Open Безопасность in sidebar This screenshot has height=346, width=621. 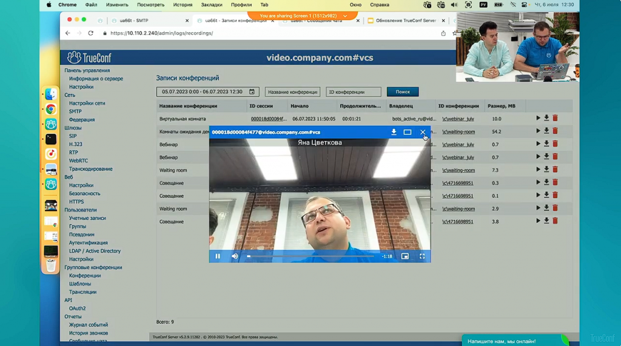(84, 193)
